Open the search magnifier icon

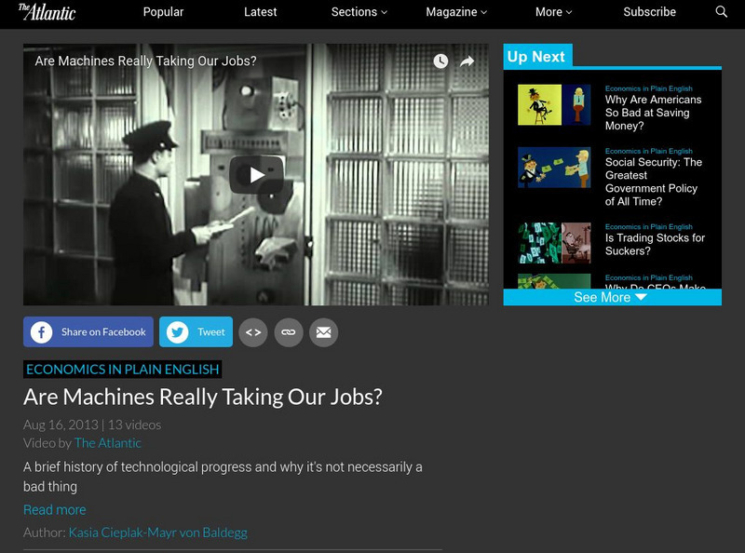(721, 12)
